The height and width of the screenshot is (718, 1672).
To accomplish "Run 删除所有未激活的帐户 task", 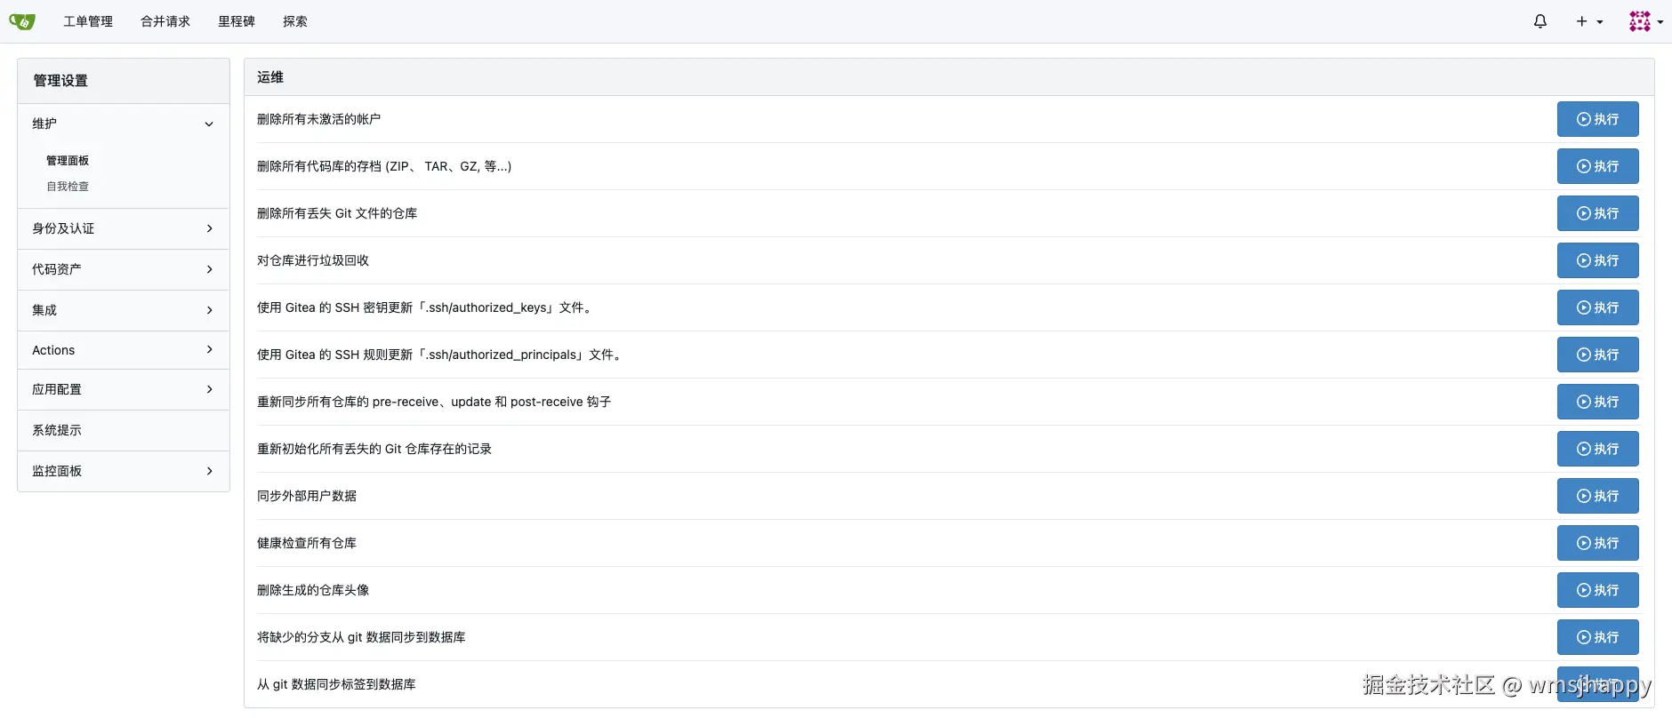I will click(1597, 119).
